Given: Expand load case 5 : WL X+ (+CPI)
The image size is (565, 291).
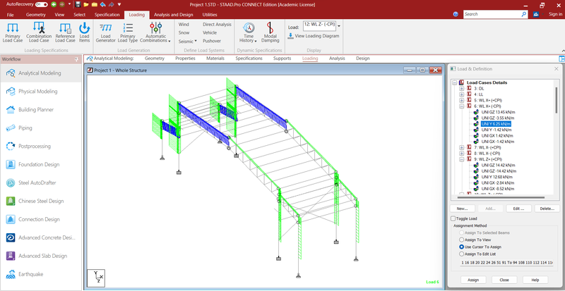Looking at the screenshot, I should point(462,100).
